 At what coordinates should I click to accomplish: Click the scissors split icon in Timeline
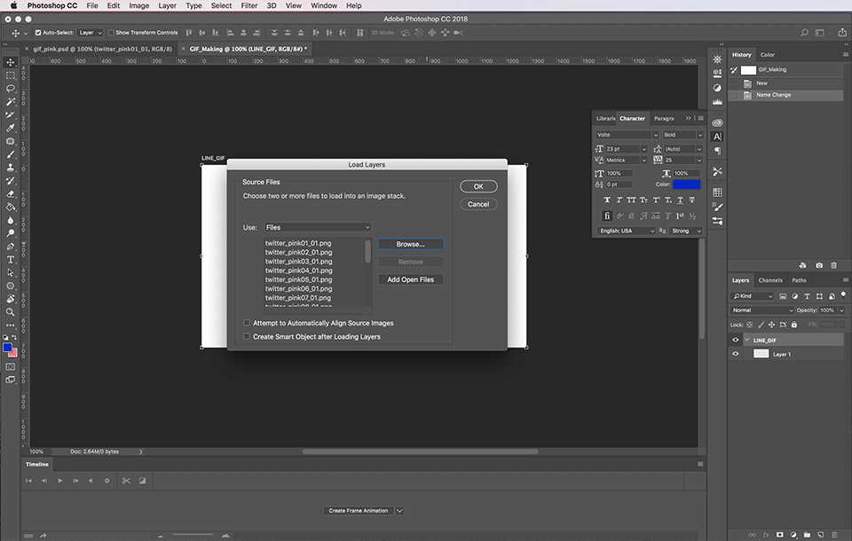click(126, 481)
